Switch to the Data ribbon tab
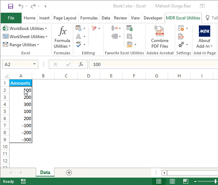 [106, 18]
